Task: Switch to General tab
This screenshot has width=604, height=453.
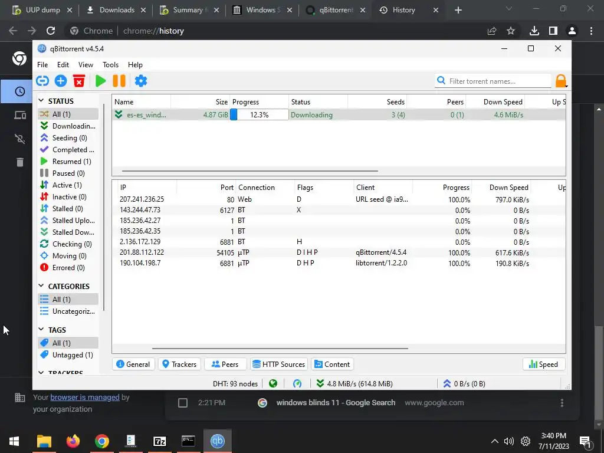Action: click(133, 364)
